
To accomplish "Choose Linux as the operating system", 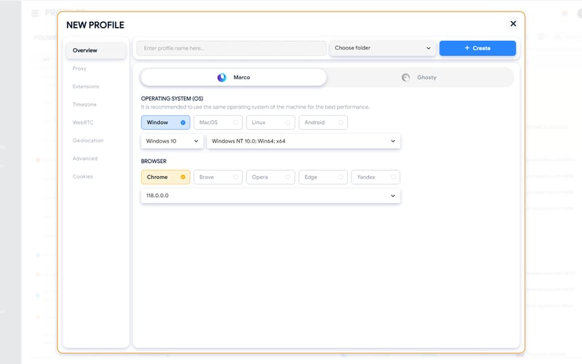I will click(271, 122).
